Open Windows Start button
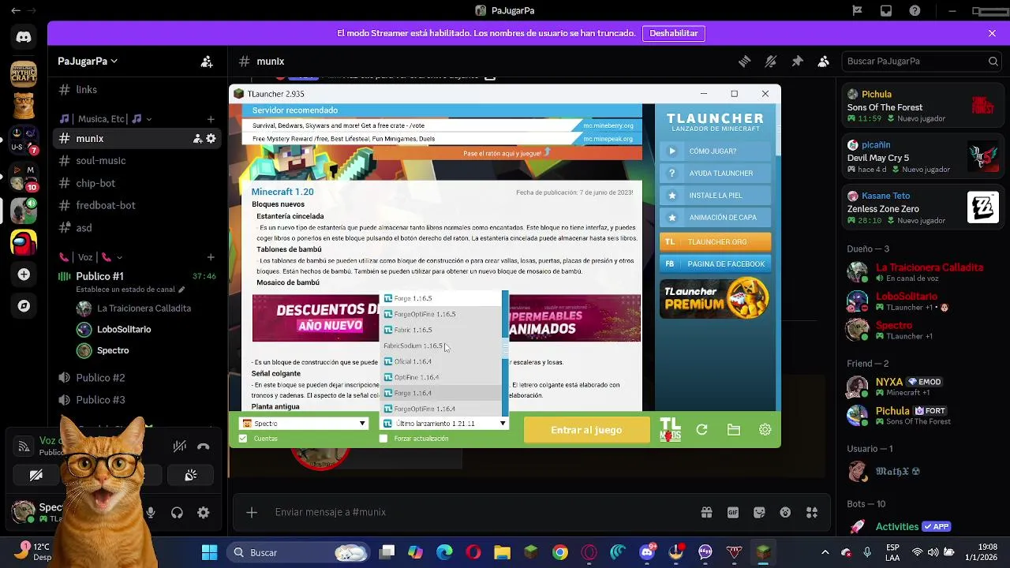Viewport: 1010px width, 568px height. [x=209, y=553]
